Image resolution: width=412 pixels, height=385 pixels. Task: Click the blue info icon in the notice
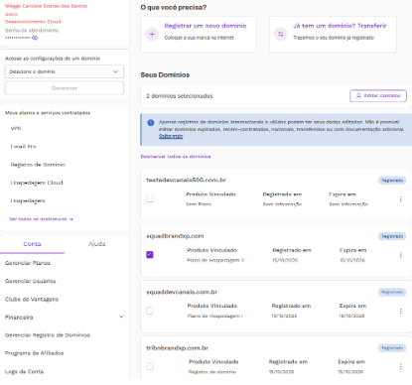tap(151, 123)
